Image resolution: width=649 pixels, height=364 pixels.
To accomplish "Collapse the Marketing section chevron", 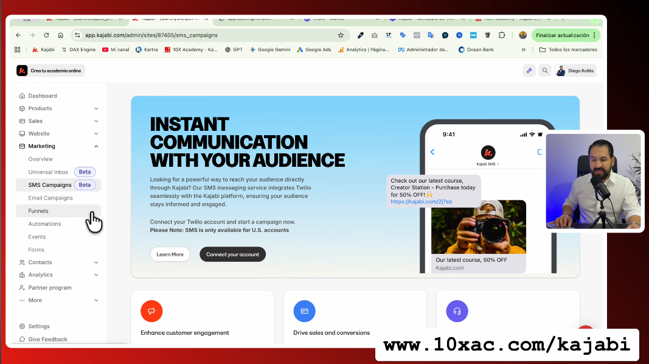I will tap(96, 146).
